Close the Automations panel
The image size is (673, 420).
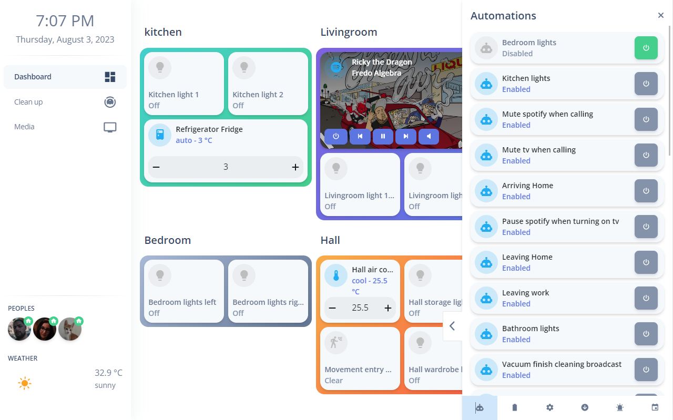(661, 15)
